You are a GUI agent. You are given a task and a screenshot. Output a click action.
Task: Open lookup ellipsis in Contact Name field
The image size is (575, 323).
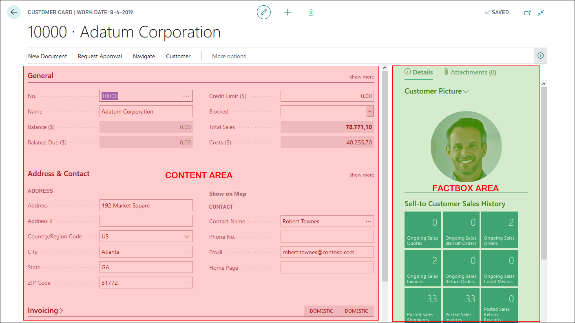tap(368, 221)
